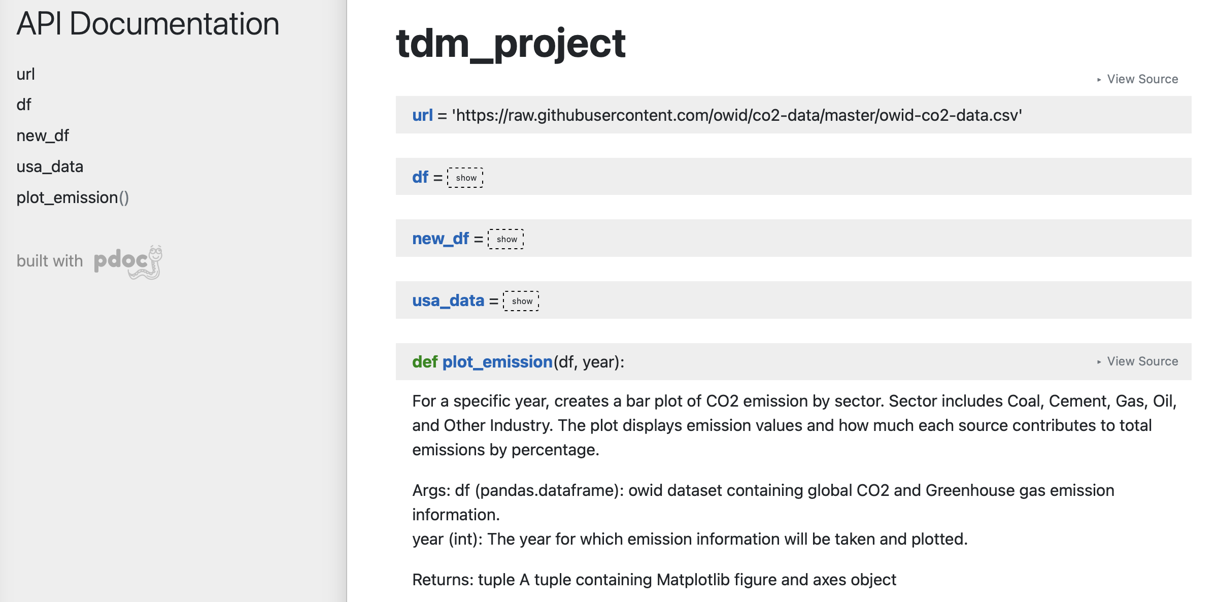Click the disclosure triangle beside top View Source
Screen dimensions: 1216x602
click(x=1099, y=79)
